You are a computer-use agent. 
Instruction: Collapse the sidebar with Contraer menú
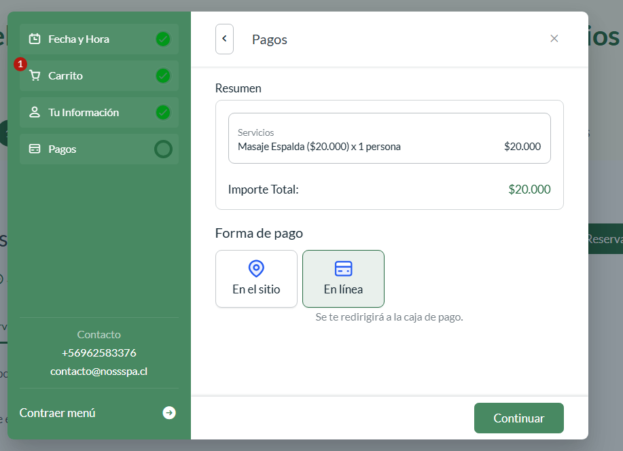pos(58,413)
